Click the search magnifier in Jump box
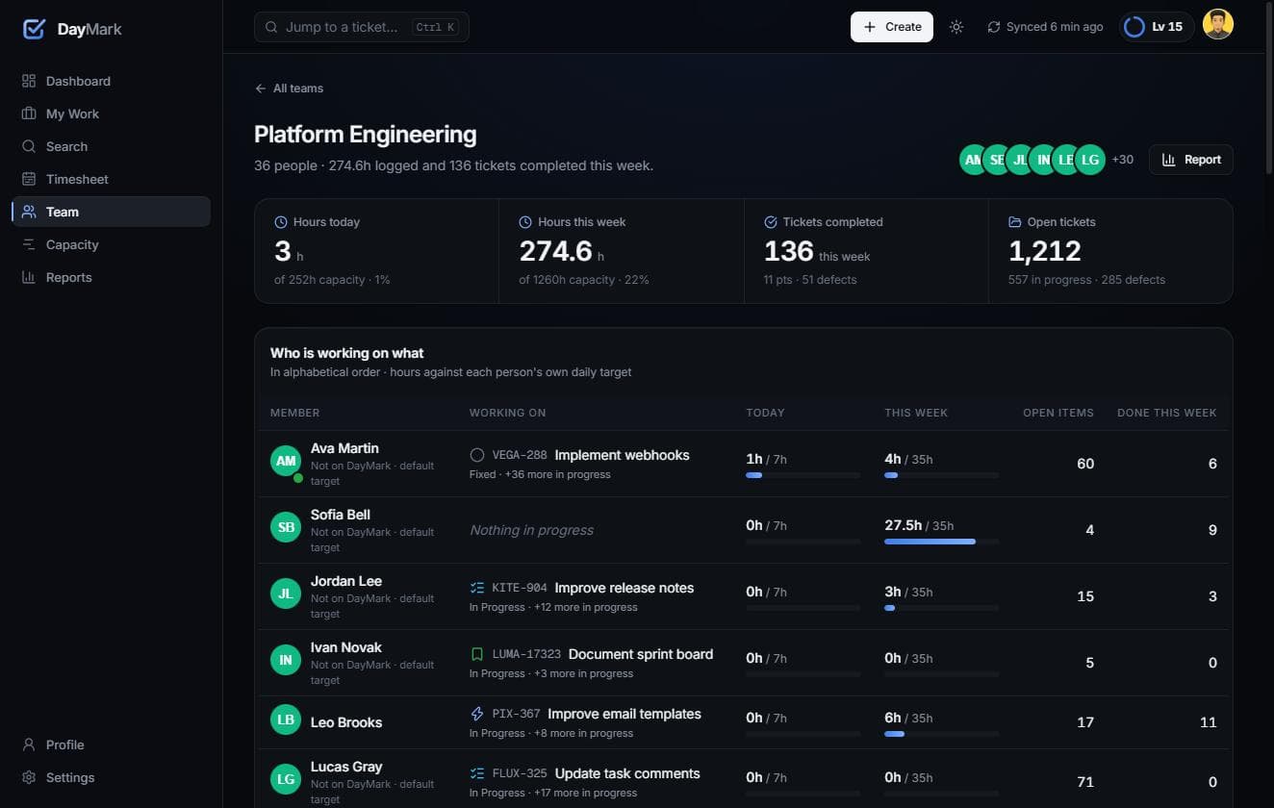The height and width of the screenshot is (808, 1274). click(x=271, y=27)
